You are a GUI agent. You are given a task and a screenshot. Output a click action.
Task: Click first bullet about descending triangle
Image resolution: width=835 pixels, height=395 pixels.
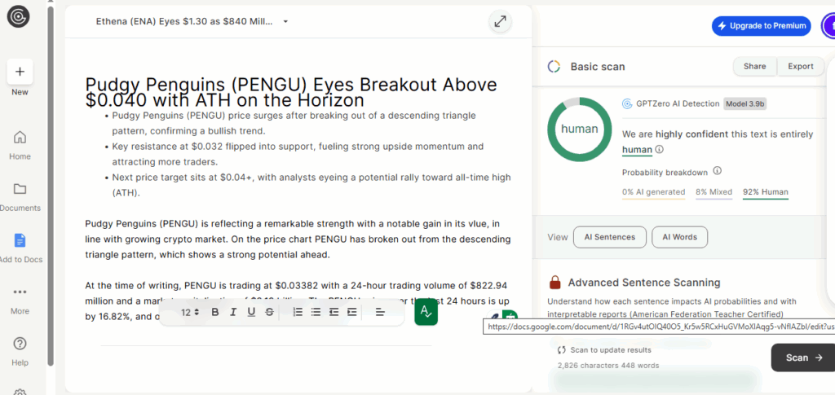pyautogui.click(x=294, y=123)
